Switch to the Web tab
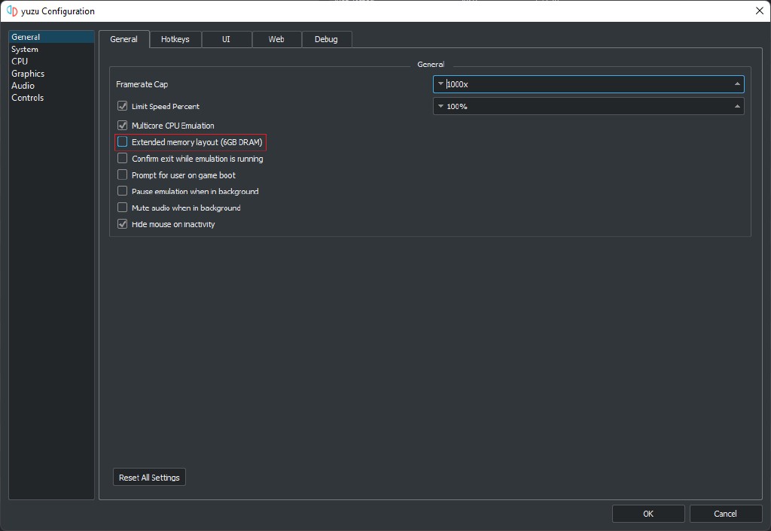This screenshot has width=771, height=531. tap(276, 39)
